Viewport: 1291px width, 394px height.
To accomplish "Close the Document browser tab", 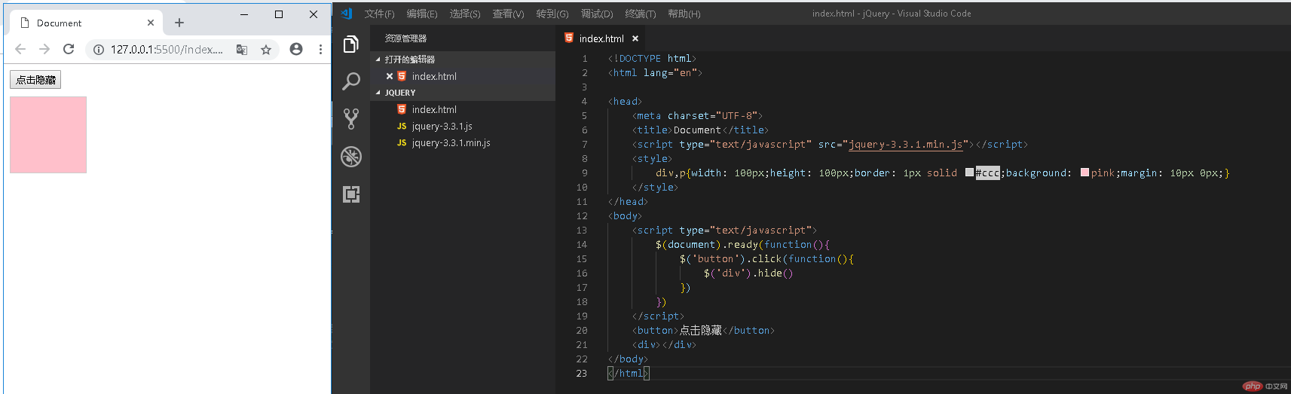I will pyautogui.click(x=151, y=23).
